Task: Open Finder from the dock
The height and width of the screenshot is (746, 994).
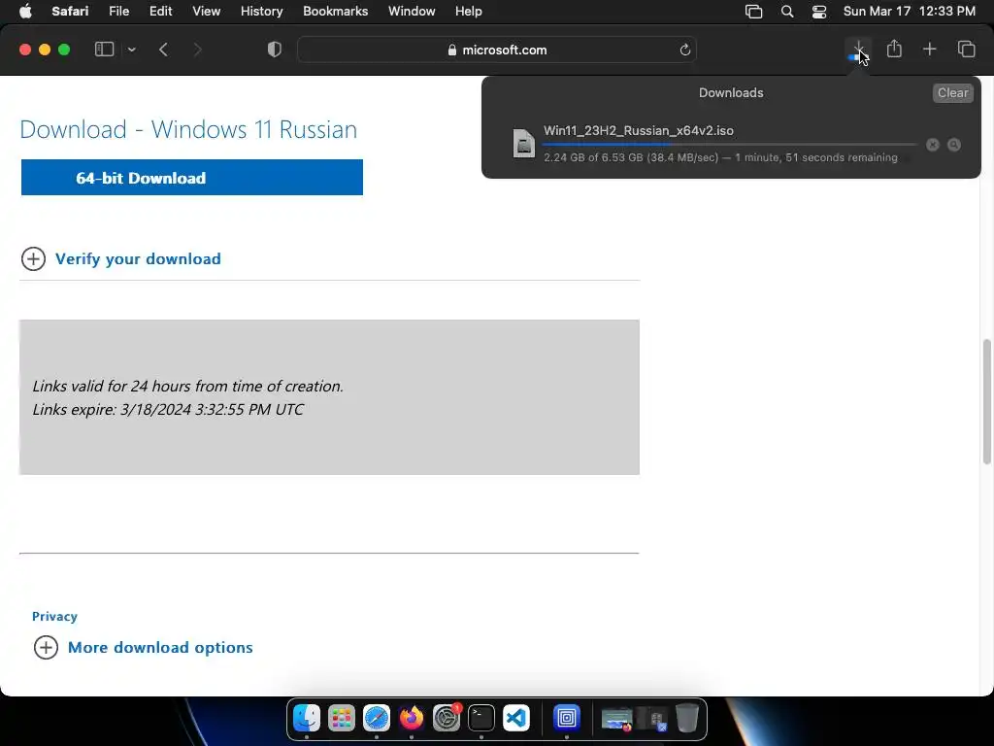Action: click(x=307, y=718)
